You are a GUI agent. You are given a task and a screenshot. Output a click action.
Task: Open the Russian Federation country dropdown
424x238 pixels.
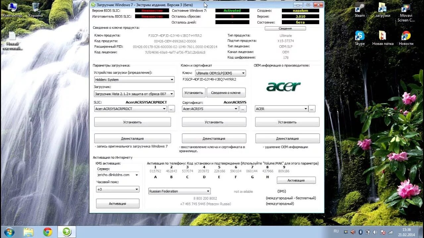(179, 191)
